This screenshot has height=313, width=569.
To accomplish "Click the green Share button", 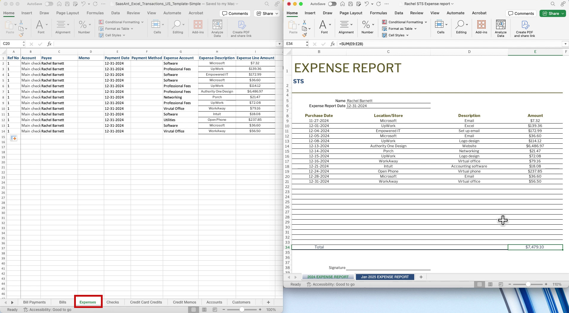I will [553, 13].
